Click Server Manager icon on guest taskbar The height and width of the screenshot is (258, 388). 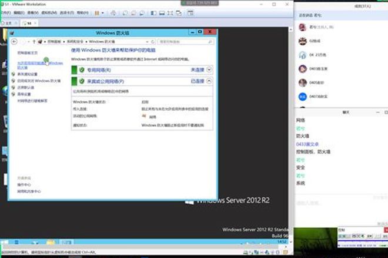click(x=17, y=242)
